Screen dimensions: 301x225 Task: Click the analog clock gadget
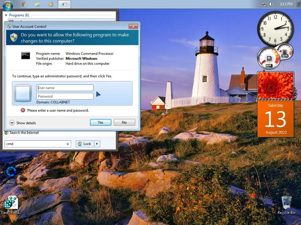tap(275, 29)
